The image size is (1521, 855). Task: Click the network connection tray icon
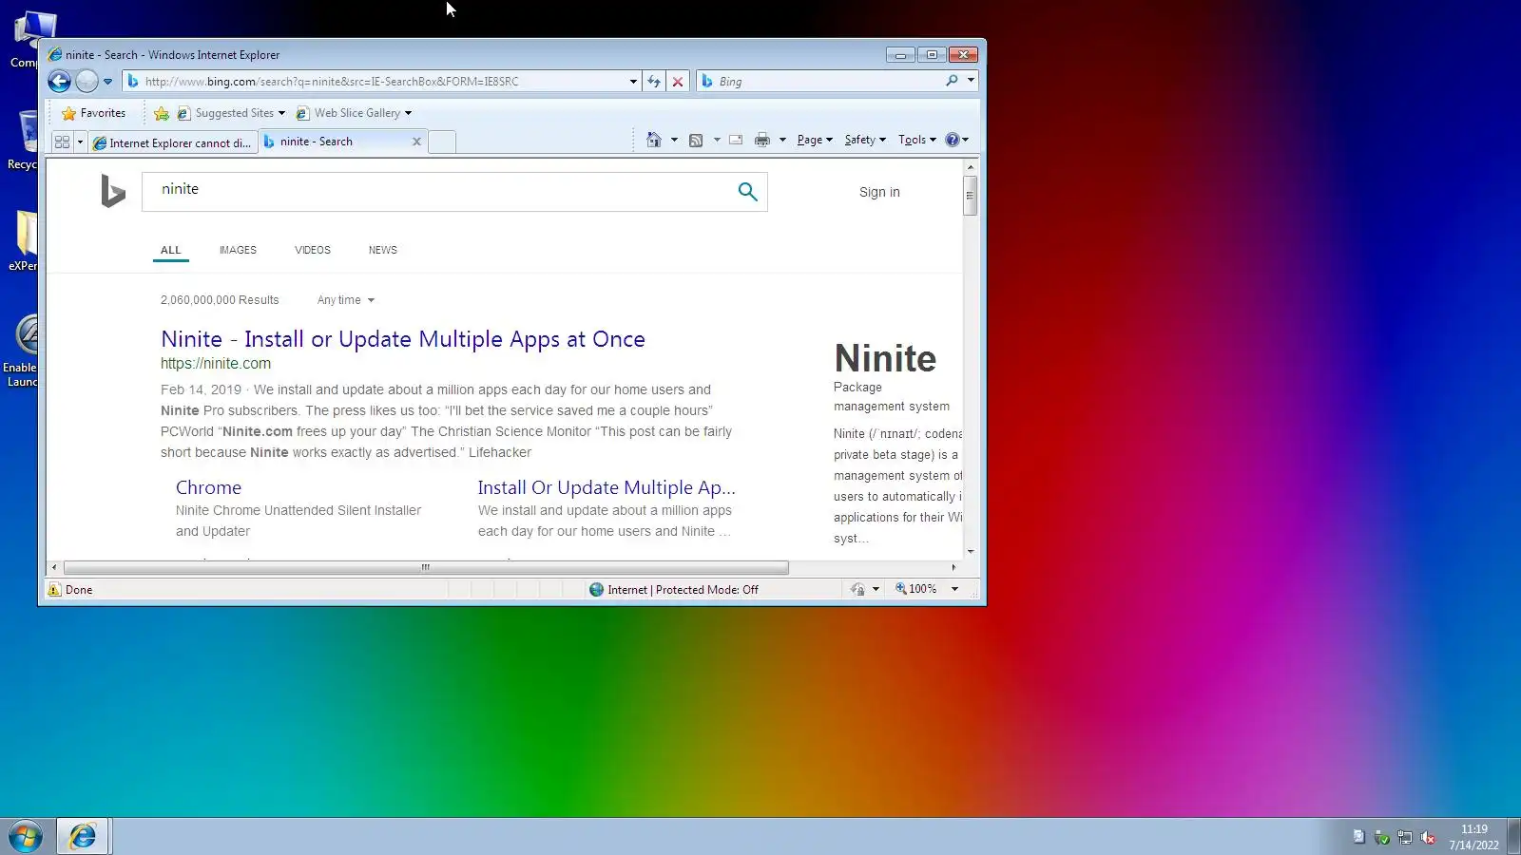(x=1405, y=837)
